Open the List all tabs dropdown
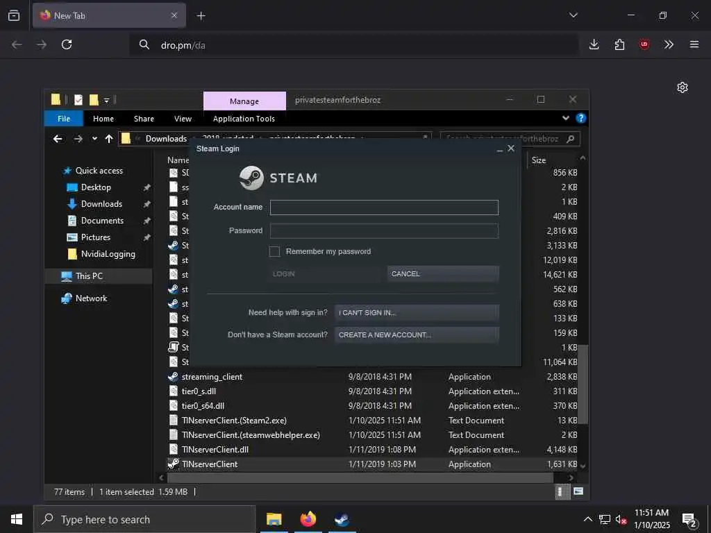 (x=573, y=15)
